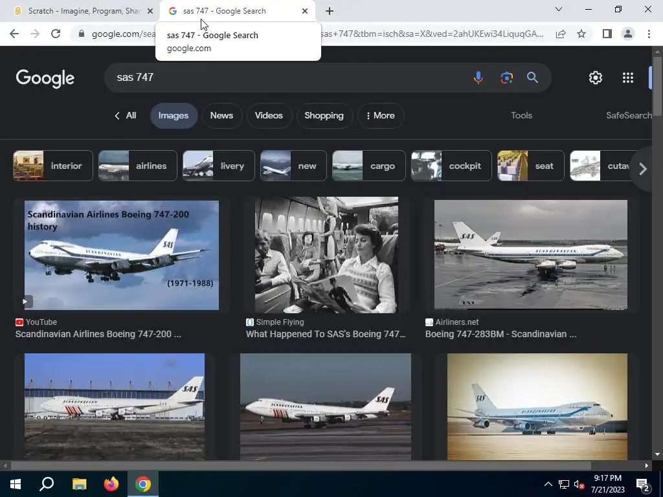The image size is (663, 497).
Task: Open the Tools filter options
Action: [521, 115]
